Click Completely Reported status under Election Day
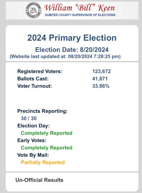The width and height of the screenshot is (142, 193). click(46, 133)
